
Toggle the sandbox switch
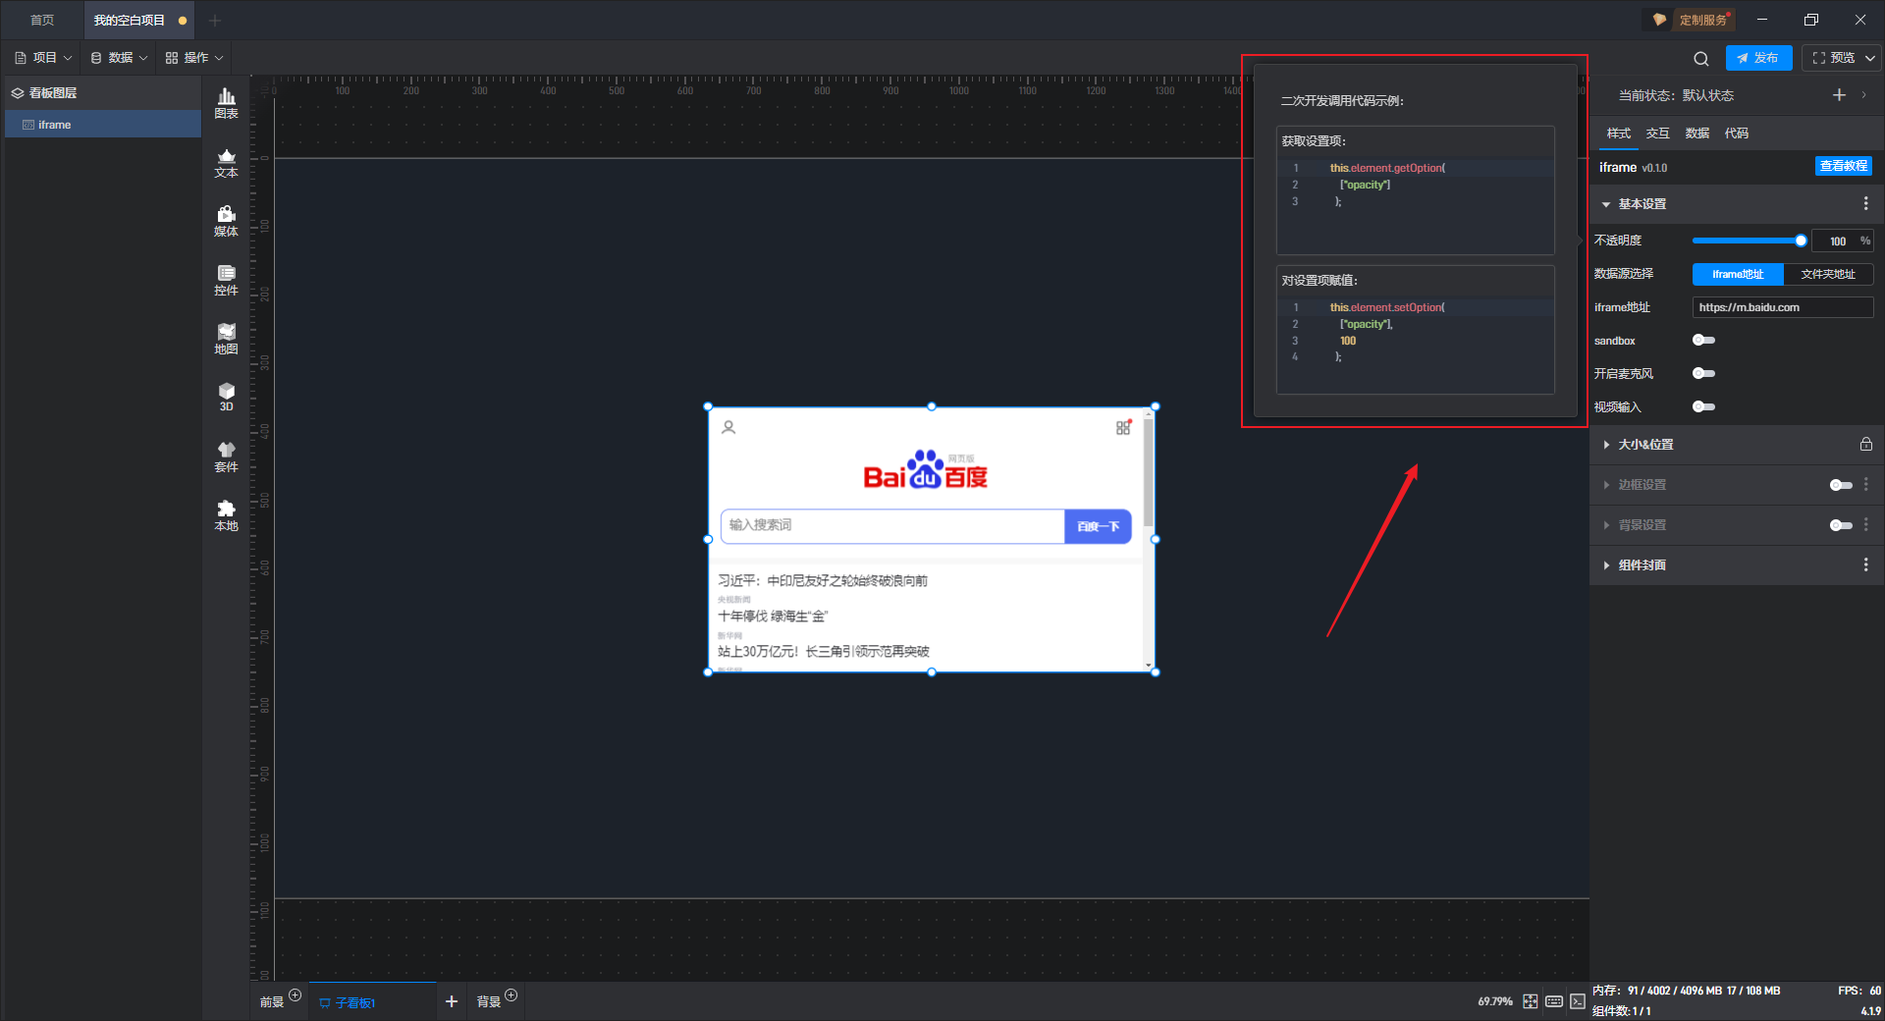1703,341
